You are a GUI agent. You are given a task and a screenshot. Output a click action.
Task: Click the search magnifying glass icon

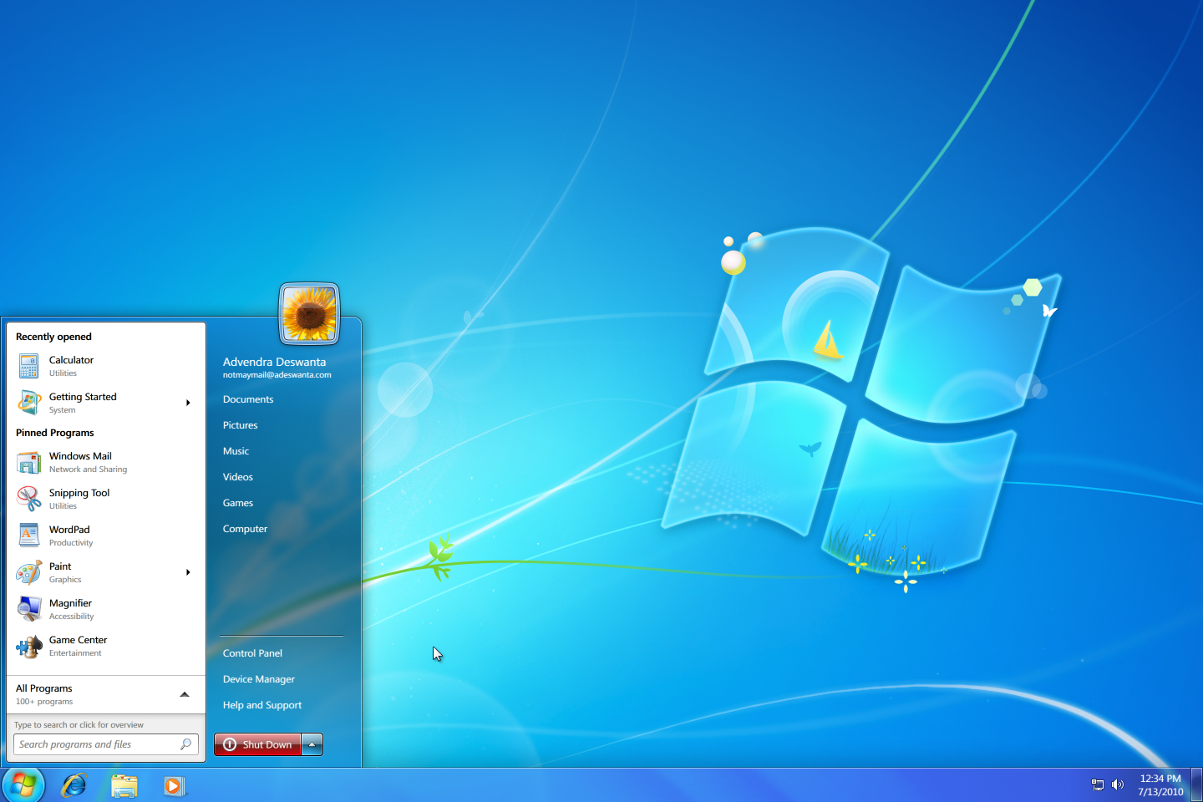click(x=185, y=744)
